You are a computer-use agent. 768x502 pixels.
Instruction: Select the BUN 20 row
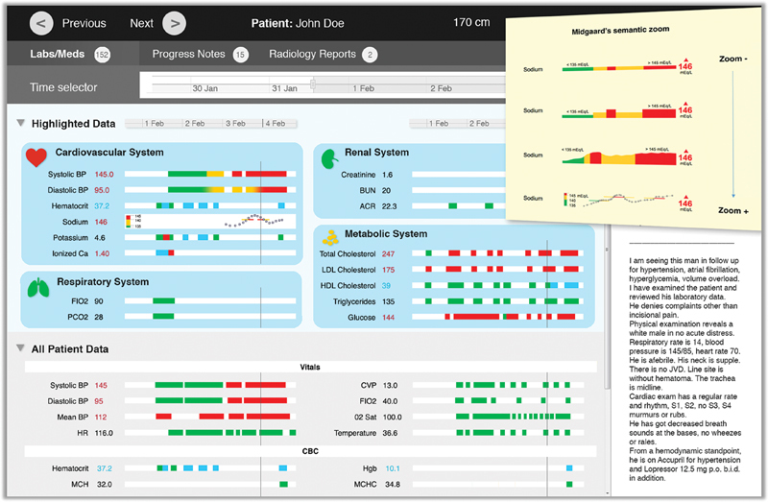432,190
